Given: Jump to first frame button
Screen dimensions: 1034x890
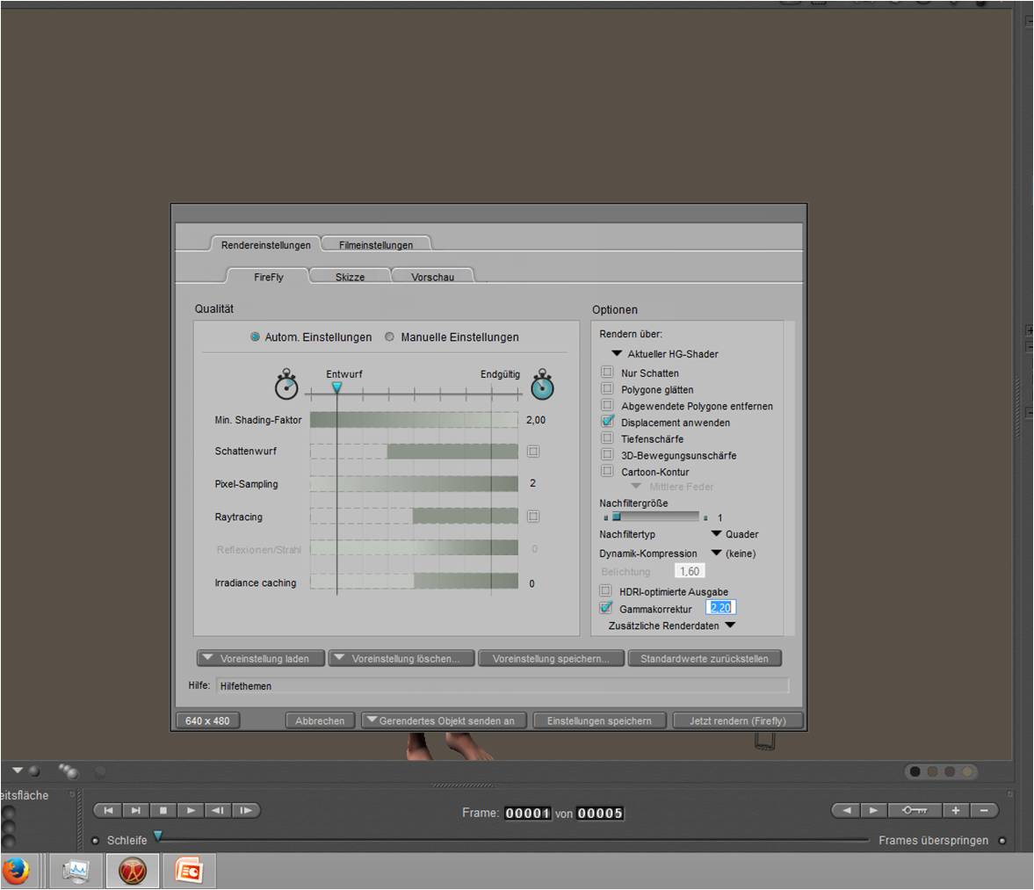Looking at the screenshot, I should 108,810.
